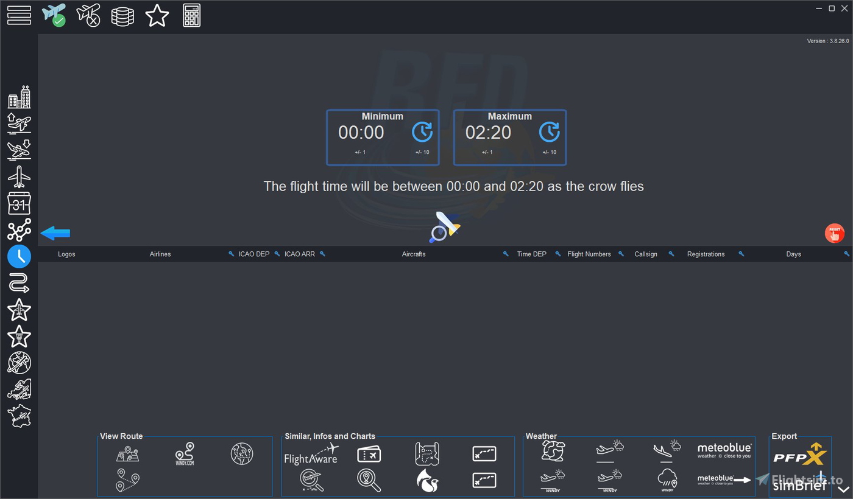Select the airports buildings icon in sidebar
Image resolution: width=853 pixels, height=499 pixels.
19,96
